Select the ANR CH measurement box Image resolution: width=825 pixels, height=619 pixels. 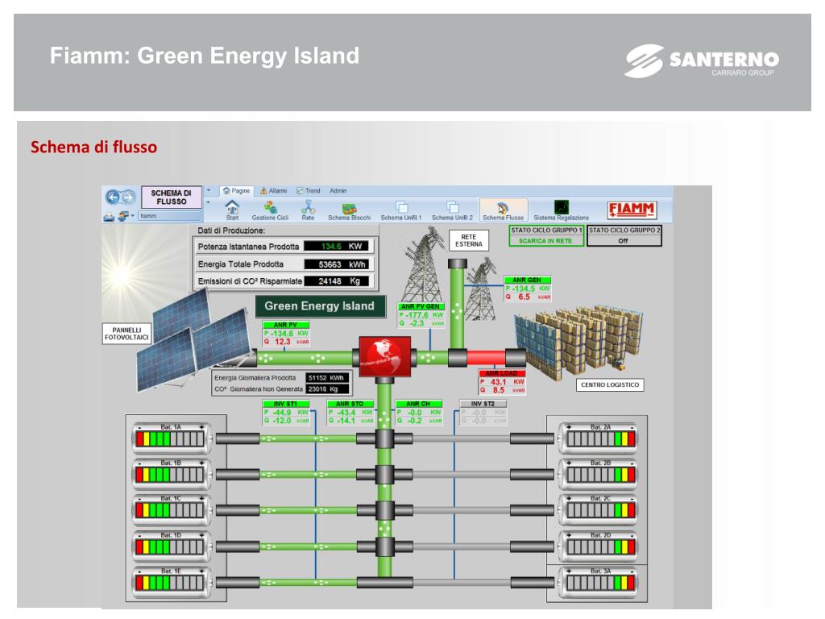pos(419,413)
